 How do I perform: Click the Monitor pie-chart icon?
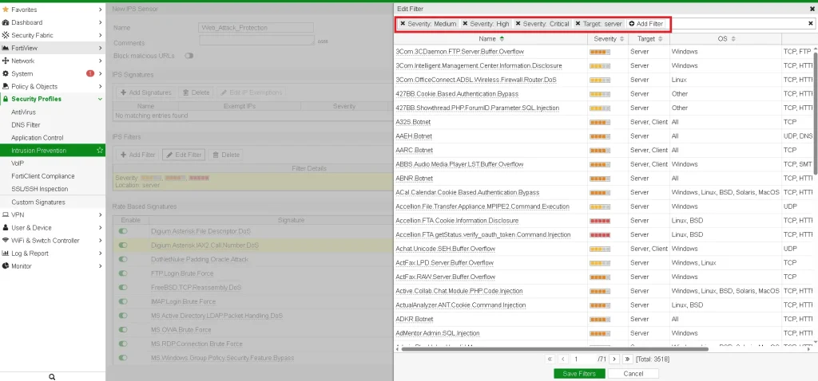pyautogui.click(x=6, y=266)
